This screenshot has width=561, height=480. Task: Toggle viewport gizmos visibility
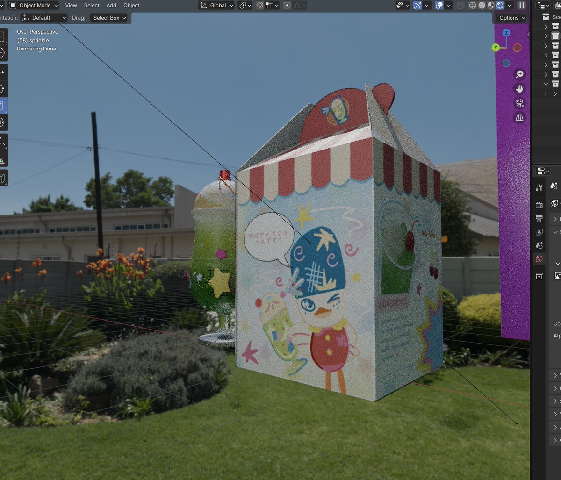point(417,6)
